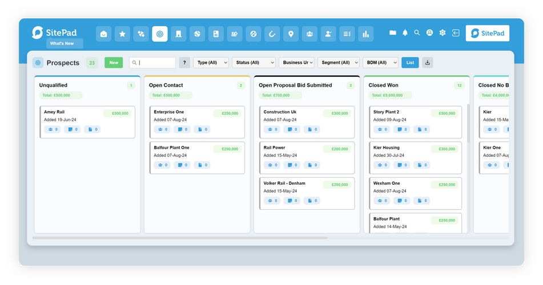543x285 pixels.
Task: Open the bar chart reports icon
Action: tap(365, 34)
